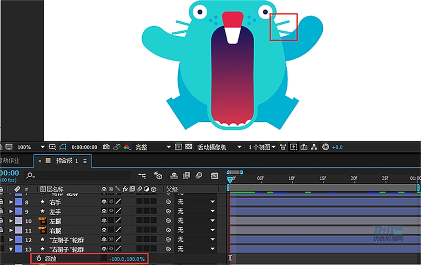Click the show channel RGB icon
Viewport: 421px width, 265px height.
click(x=127, y=147)
